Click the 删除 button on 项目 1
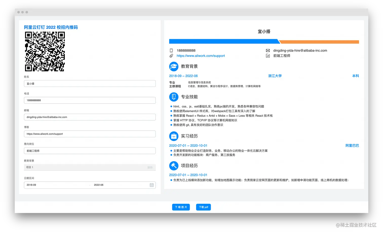The image size is (383, 234). coord(150,167)
